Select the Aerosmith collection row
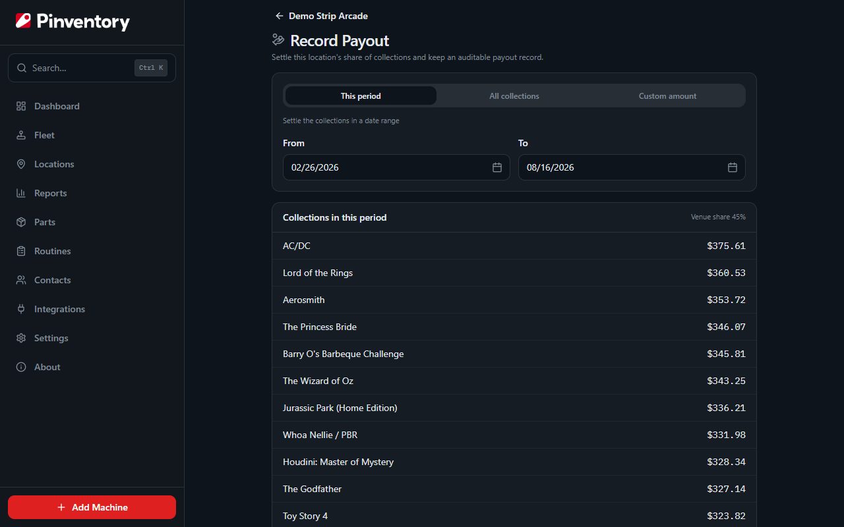The width and height of the screenshot is (844, 527). 514,300
